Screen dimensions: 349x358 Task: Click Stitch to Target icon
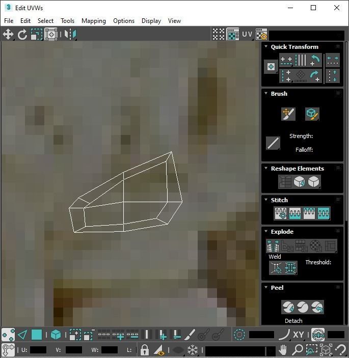click(281, 213)
